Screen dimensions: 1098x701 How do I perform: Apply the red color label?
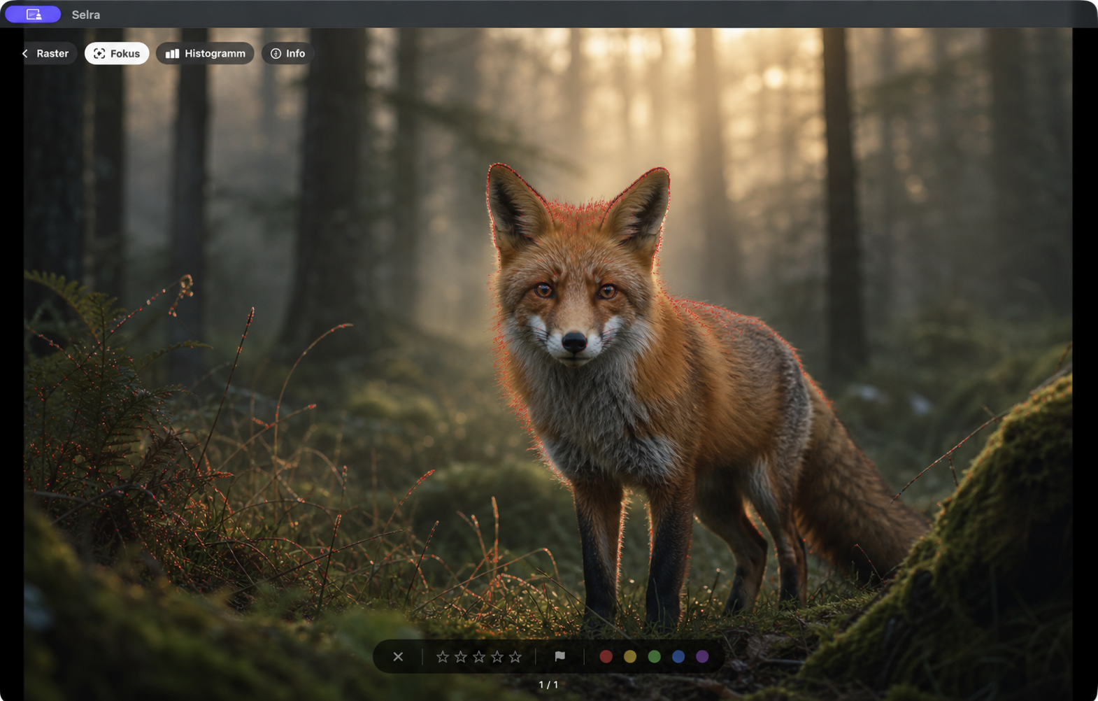pyautogui.click(x=606, y=656)
